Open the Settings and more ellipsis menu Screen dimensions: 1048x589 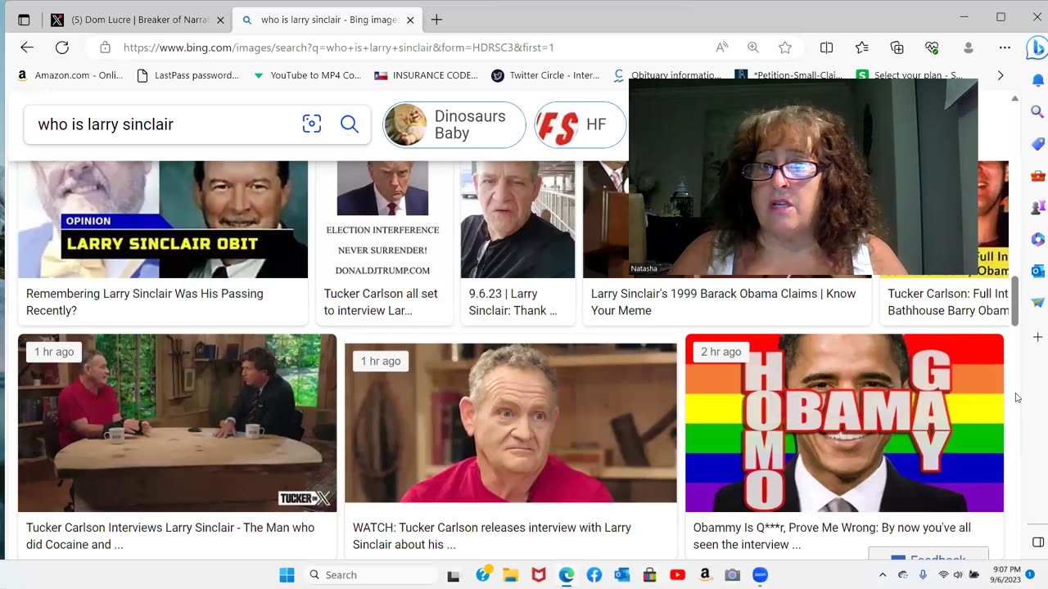point(1005,47)
